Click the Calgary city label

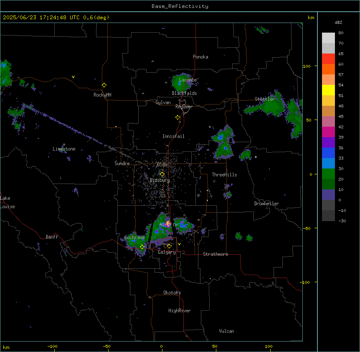pyautogui.click(x=167, y=252)
